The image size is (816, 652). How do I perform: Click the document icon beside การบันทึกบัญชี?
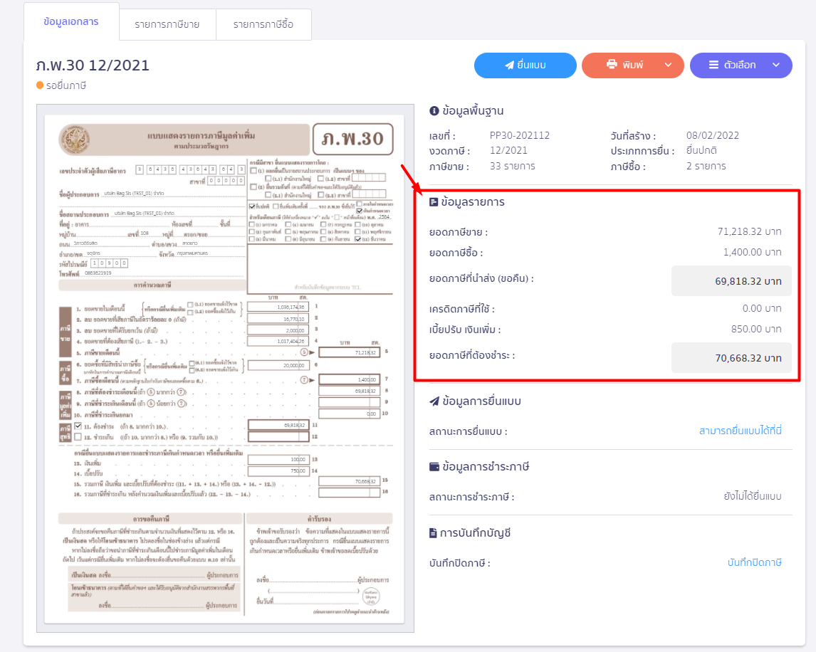(x=434, y=533)
